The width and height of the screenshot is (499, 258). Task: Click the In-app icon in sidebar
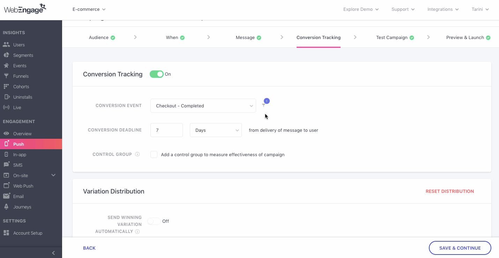tap(6, 154)
